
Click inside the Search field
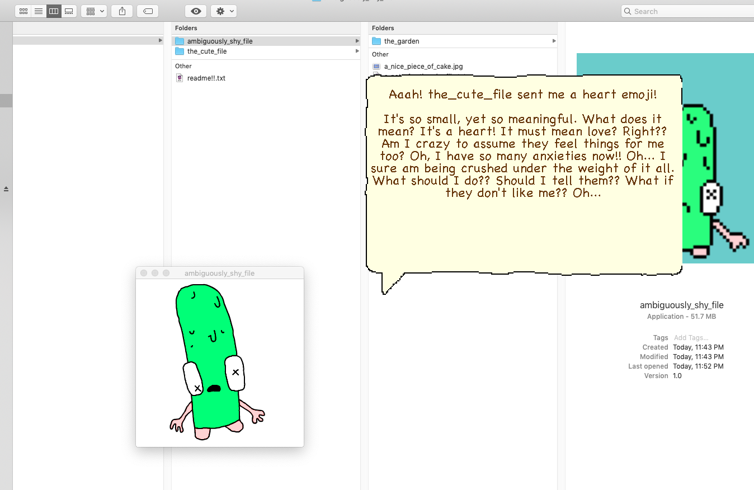pyautogui.click(x=671, y=11)
